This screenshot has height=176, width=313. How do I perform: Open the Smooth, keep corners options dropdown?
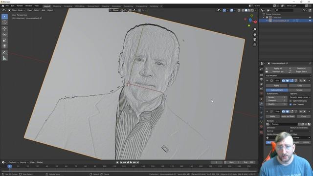300,97
